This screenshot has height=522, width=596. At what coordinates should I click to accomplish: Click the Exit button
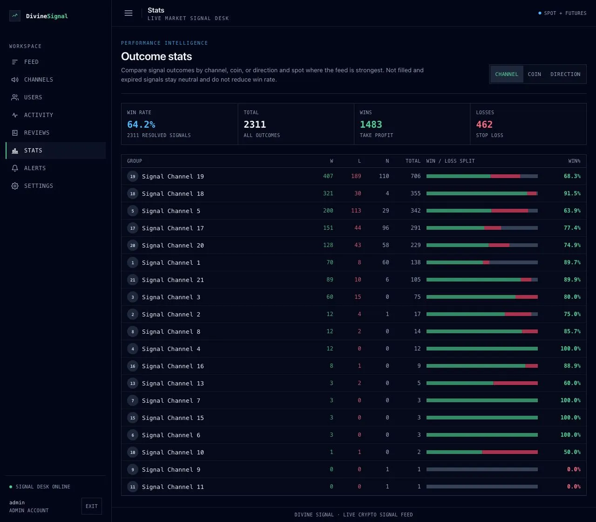(x=92, y=506)
